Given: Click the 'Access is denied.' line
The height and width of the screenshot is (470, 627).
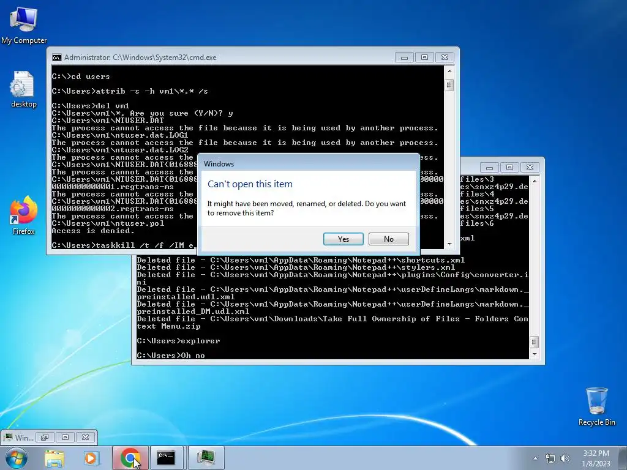Looking at the screenshot, I should 93,231.
